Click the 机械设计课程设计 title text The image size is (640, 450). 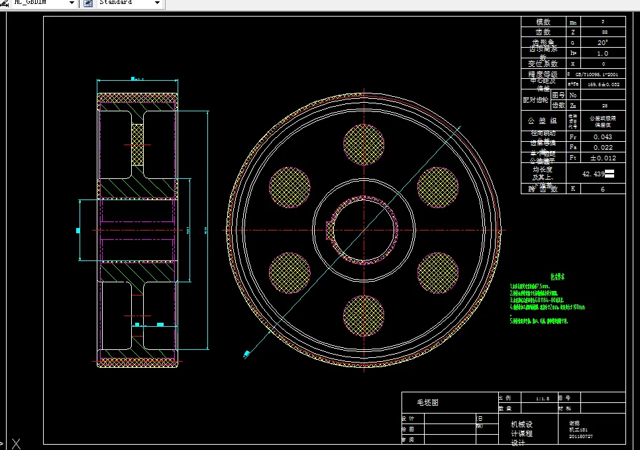(521, 433)
